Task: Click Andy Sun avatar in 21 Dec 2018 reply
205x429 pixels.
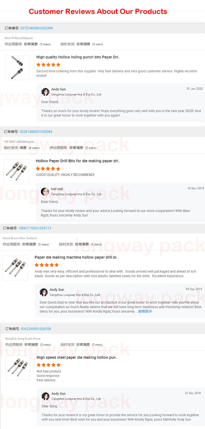Action: pyautogui.click(x=46, y=396)
